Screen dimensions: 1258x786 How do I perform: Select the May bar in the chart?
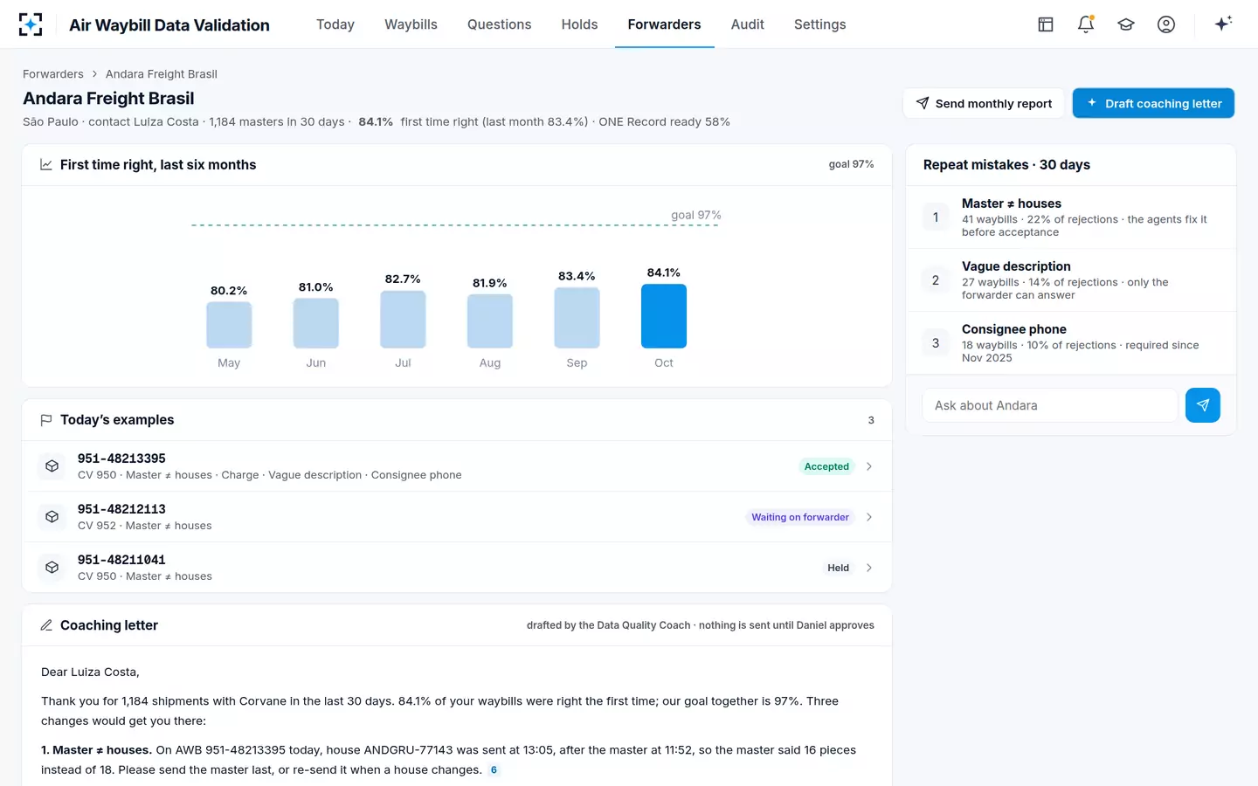click(x=229, y=325)
